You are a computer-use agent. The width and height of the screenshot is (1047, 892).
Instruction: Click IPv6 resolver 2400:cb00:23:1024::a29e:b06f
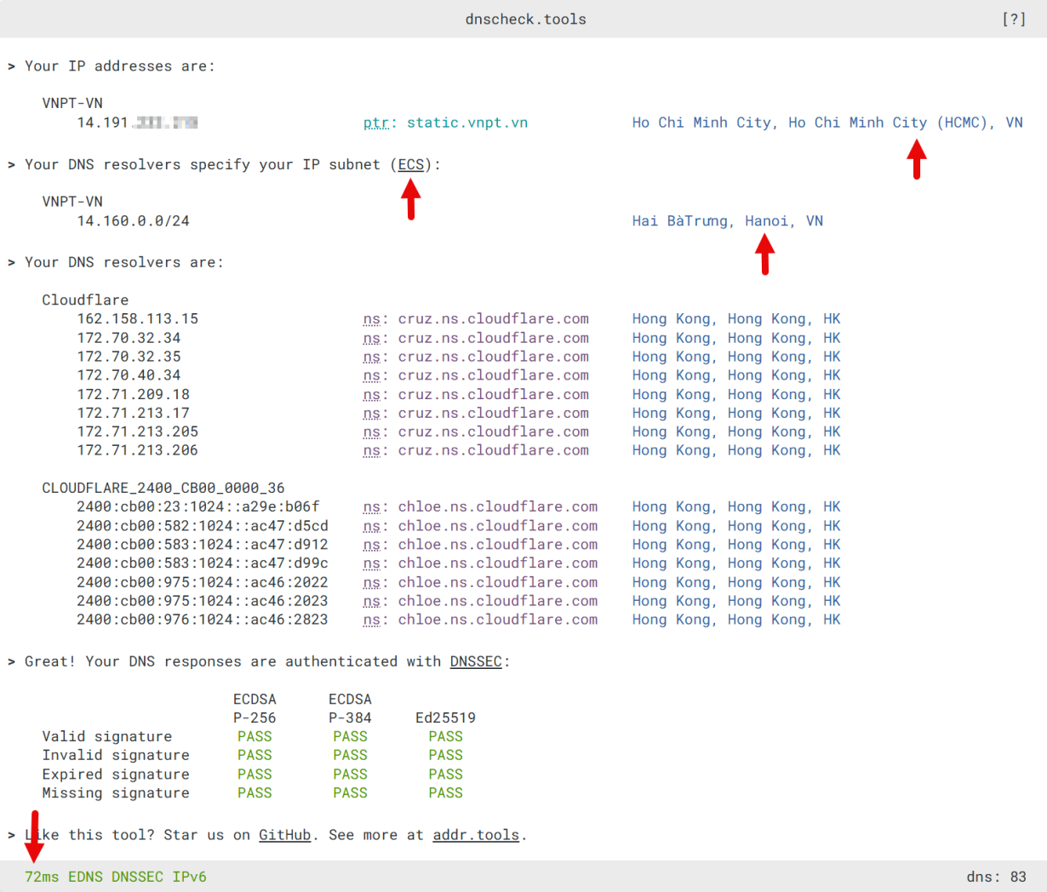[x=197, y=507]
